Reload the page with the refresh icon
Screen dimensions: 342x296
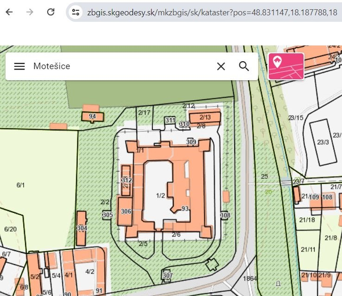pos(51,13)
